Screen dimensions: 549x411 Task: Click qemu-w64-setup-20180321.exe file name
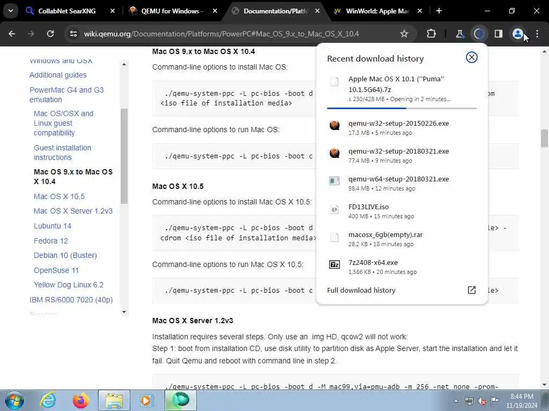point(398,179)
